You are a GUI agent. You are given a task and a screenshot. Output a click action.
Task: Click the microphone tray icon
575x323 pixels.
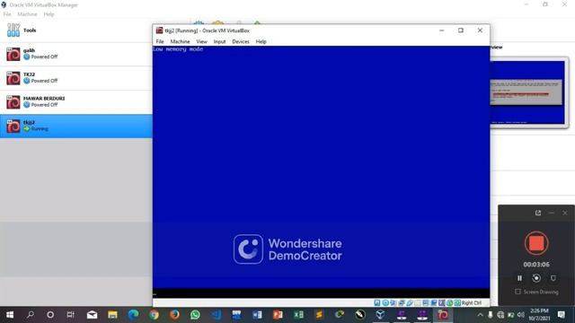(491, 315)
